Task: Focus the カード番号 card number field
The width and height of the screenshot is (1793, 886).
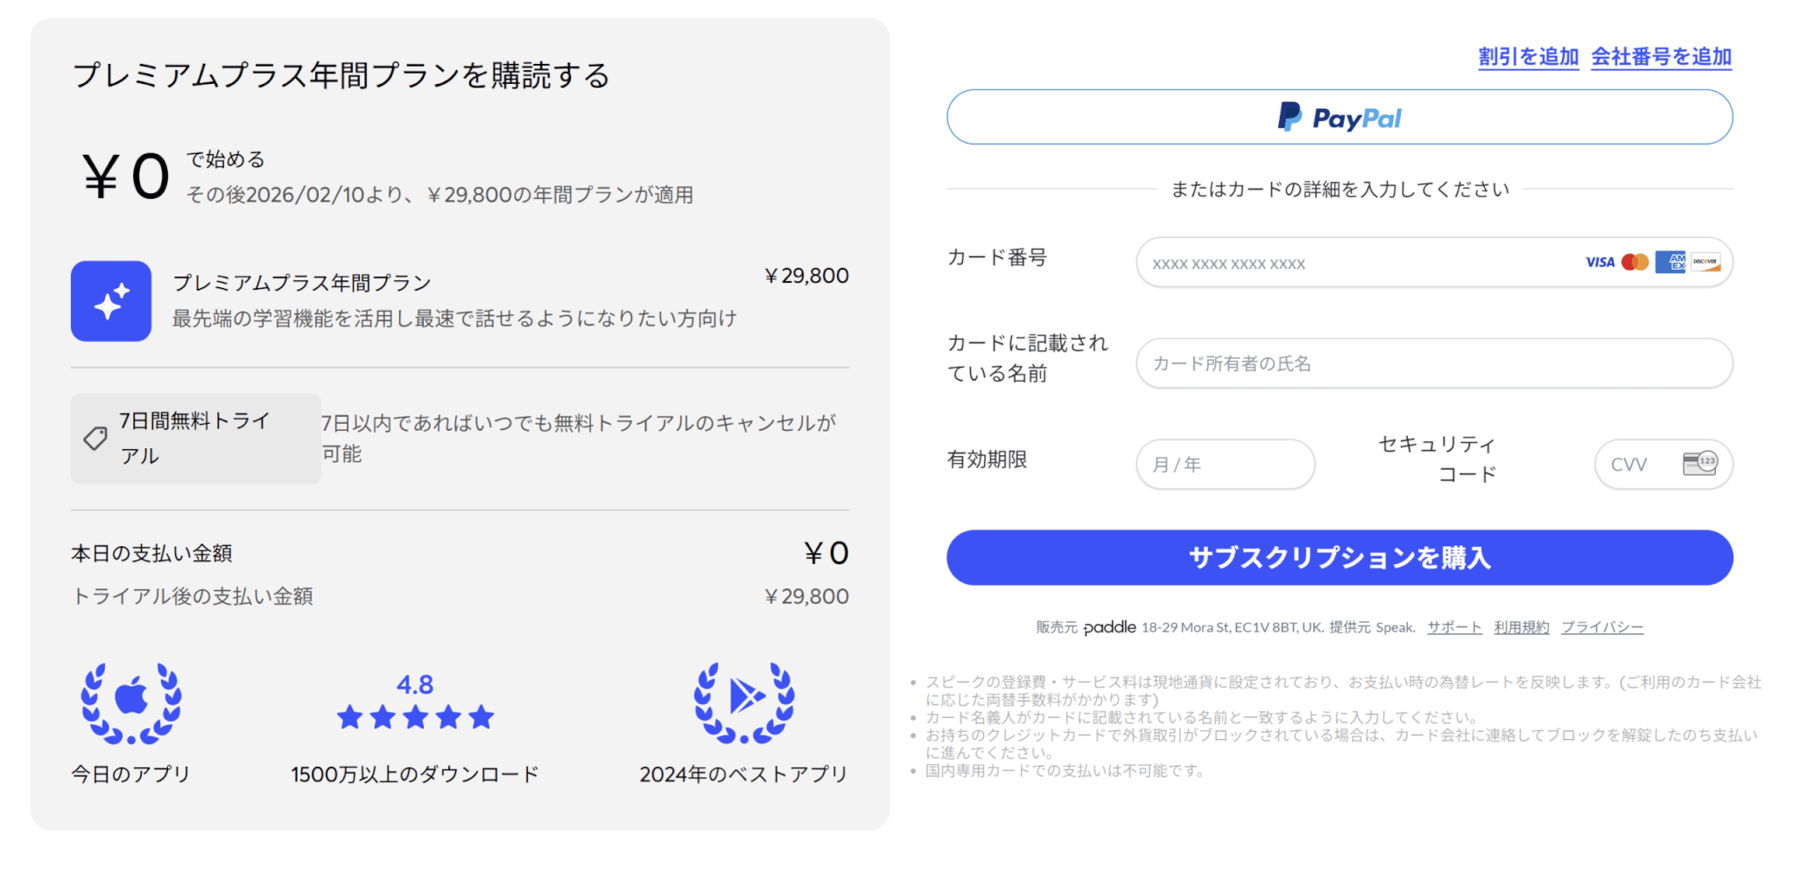Action: 1357,264
